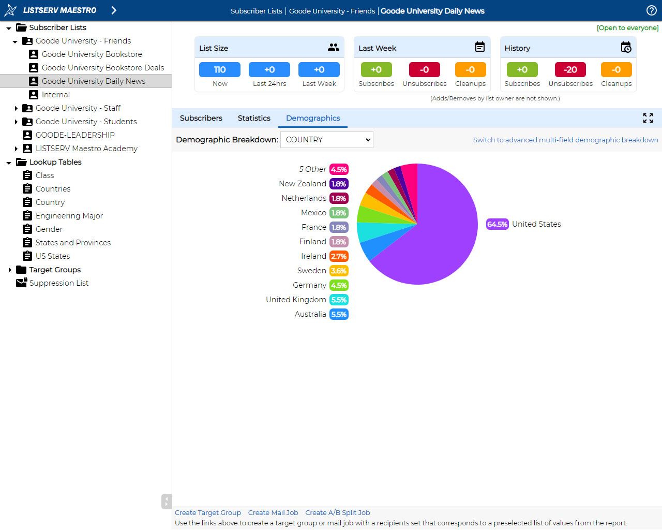Screen dimensions: 662x530
Task: Click History +0 Subscribes badge
Action: 522,69
